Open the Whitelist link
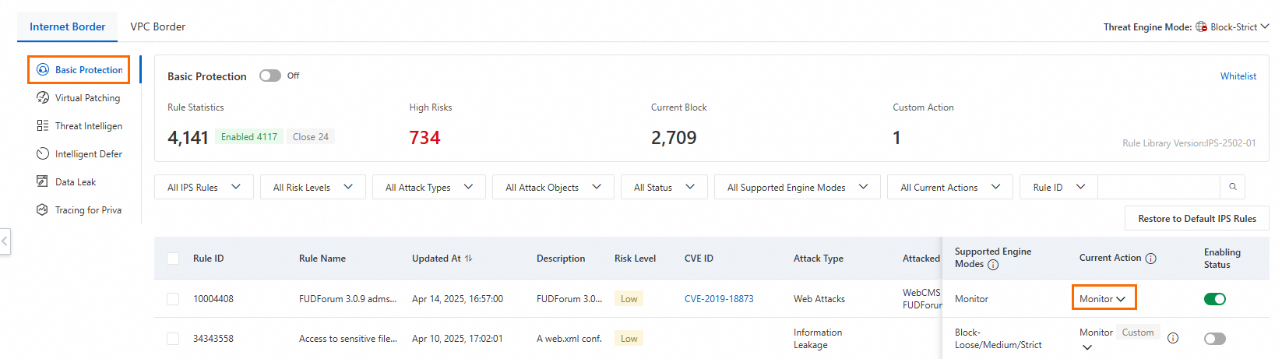Image resolution: width=1282 pixels, height=359 pixels. [1238, 76]
